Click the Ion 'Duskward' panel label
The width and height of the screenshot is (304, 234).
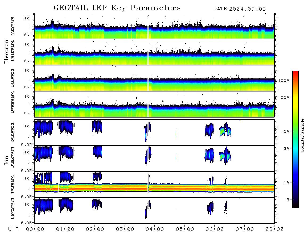pyautogui.click(x=12, y=157)
